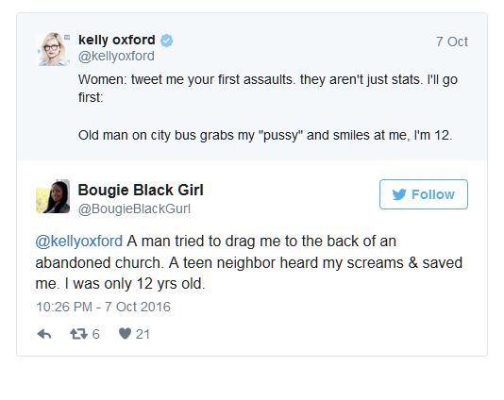Open kelly oxford's profile picture
Screen dimensions: 504x400
(x=53, y=49)
